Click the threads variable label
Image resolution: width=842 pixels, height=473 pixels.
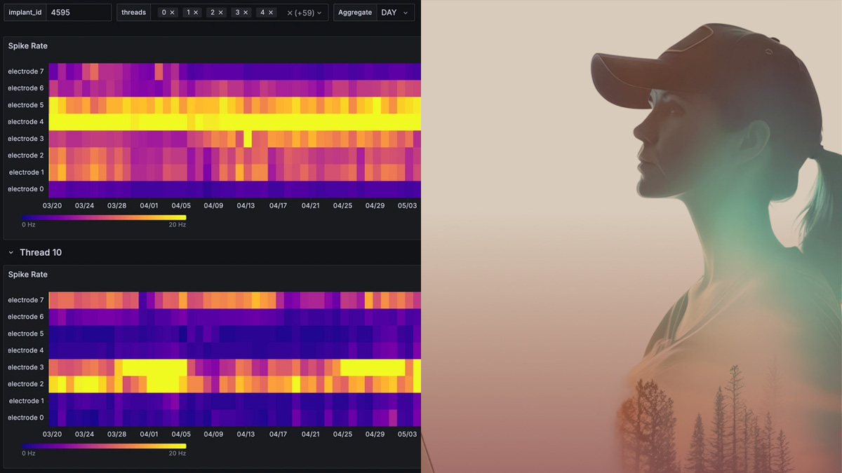click(133, 13)
